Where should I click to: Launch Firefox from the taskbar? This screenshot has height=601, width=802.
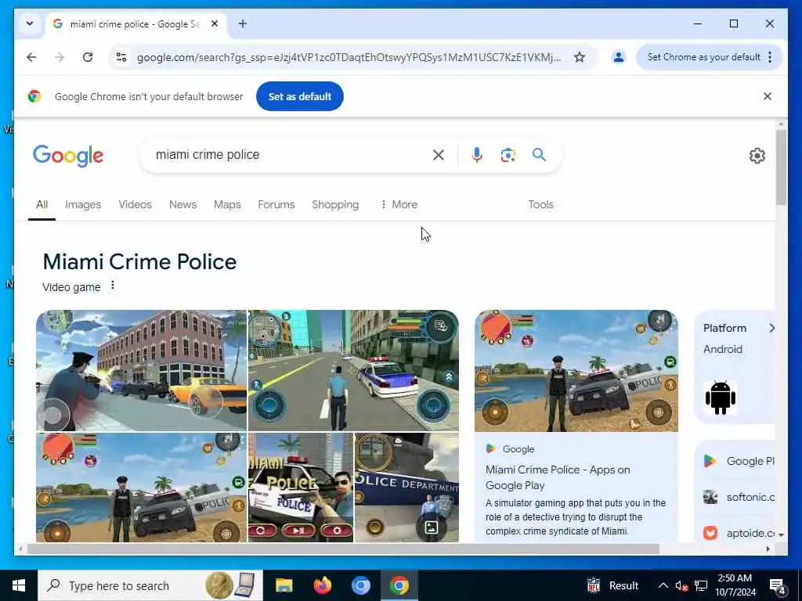322,585
